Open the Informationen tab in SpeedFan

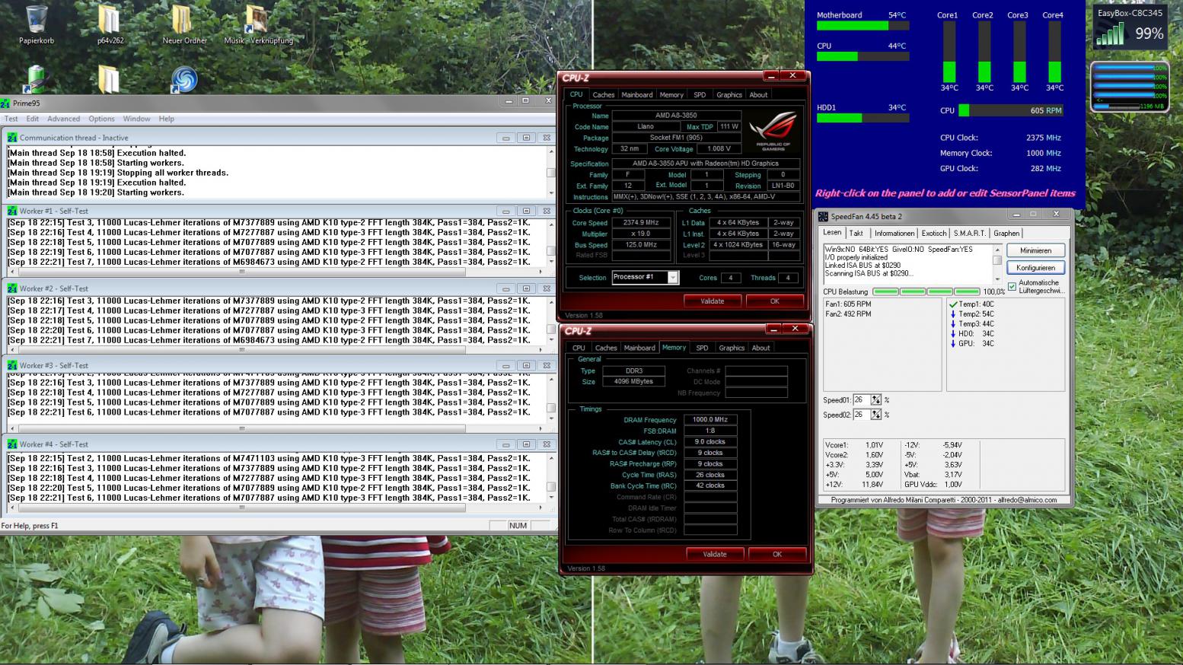pos(894,234)
